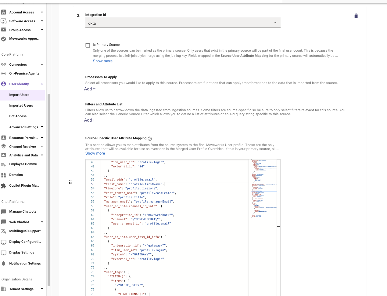Click the Analytics and Data chart icon
The image size is (387, 296).
pos(4,155)
